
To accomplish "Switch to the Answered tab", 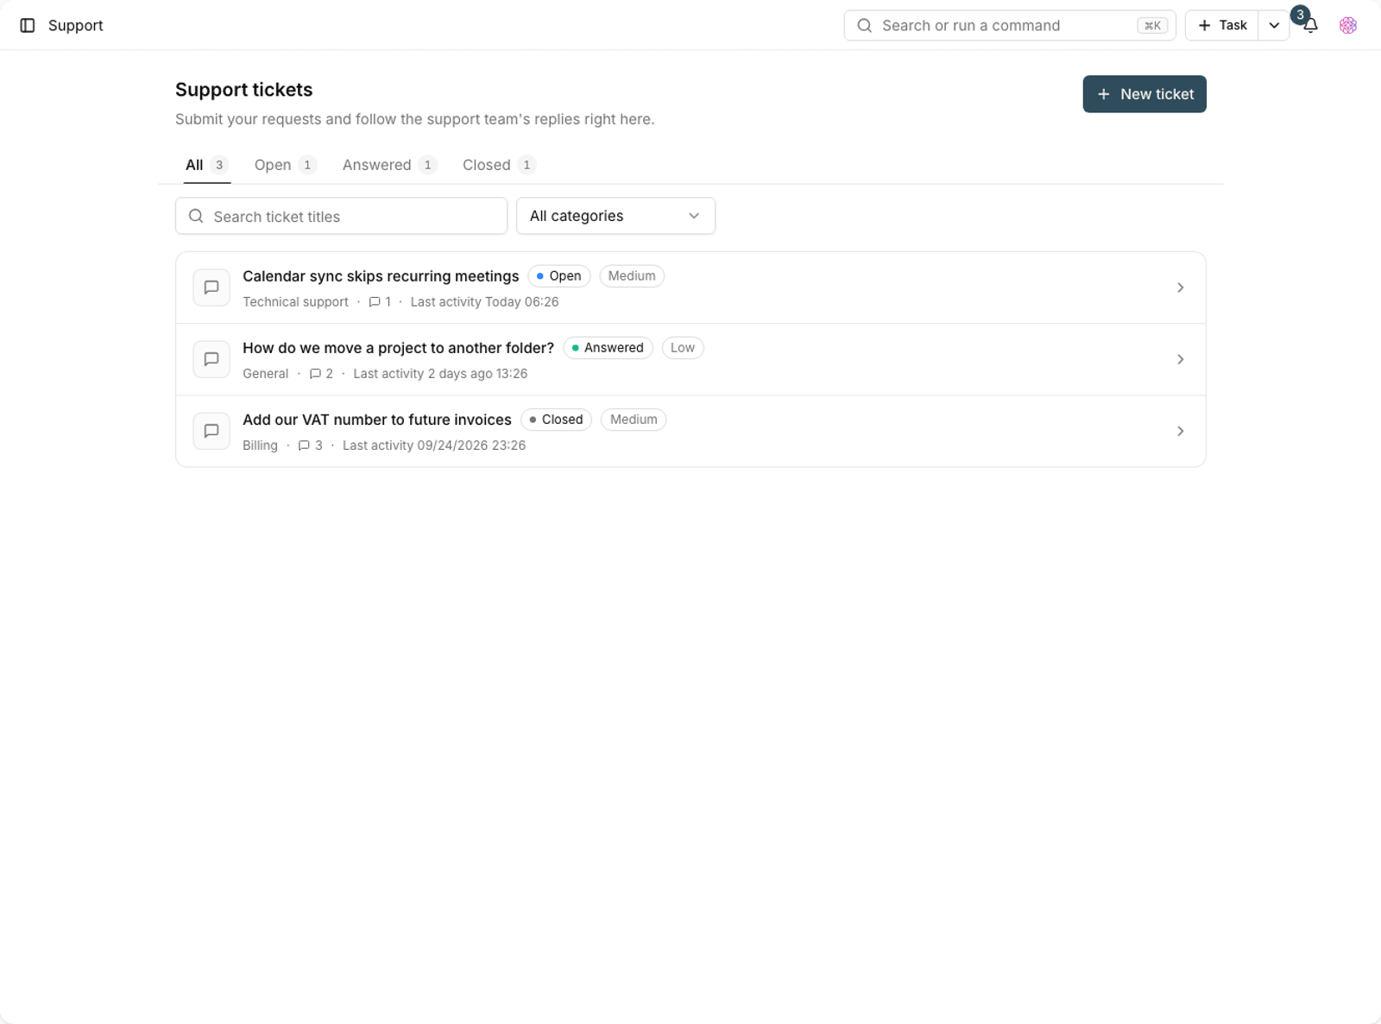I will [389, 165].
